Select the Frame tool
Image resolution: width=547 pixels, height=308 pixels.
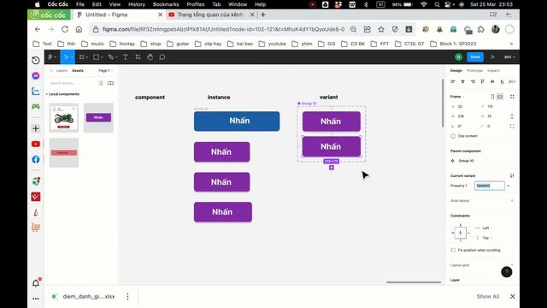point(82,57)
